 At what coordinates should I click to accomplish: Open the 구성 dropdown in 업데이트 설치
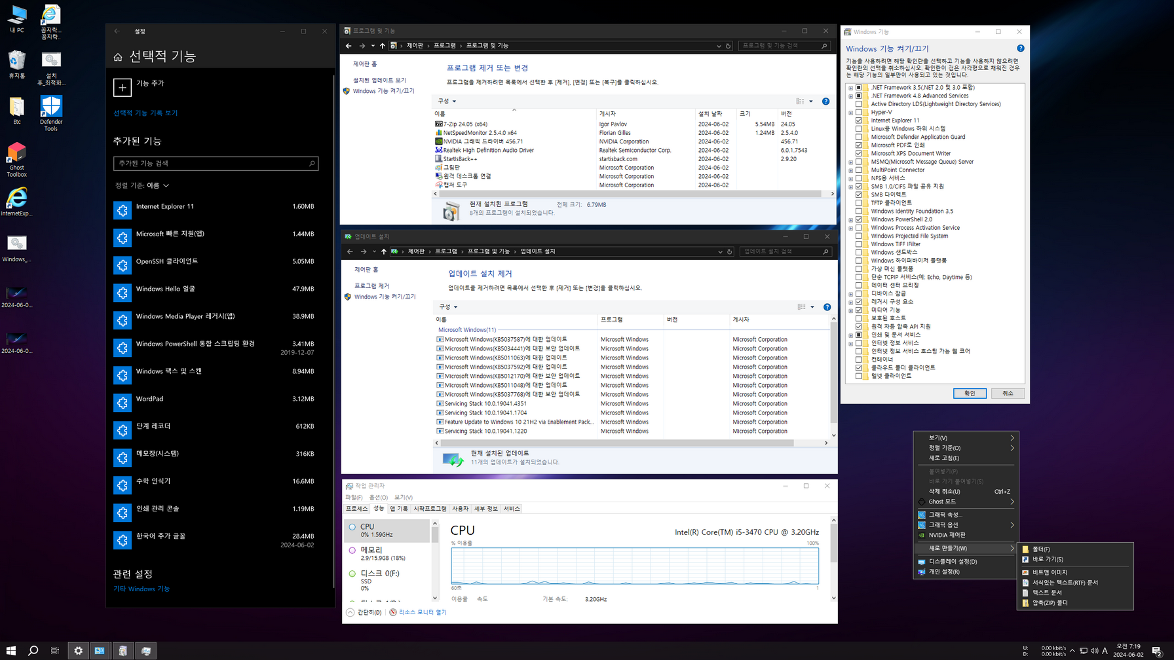(x=449, y=306)
